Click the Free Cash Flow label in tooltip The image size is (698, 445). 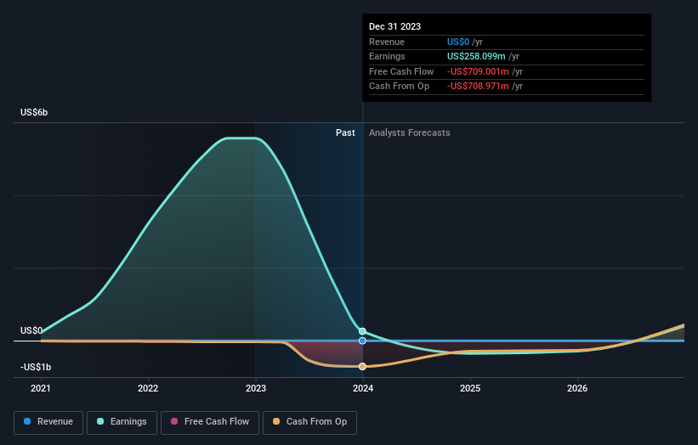[401, 71]
